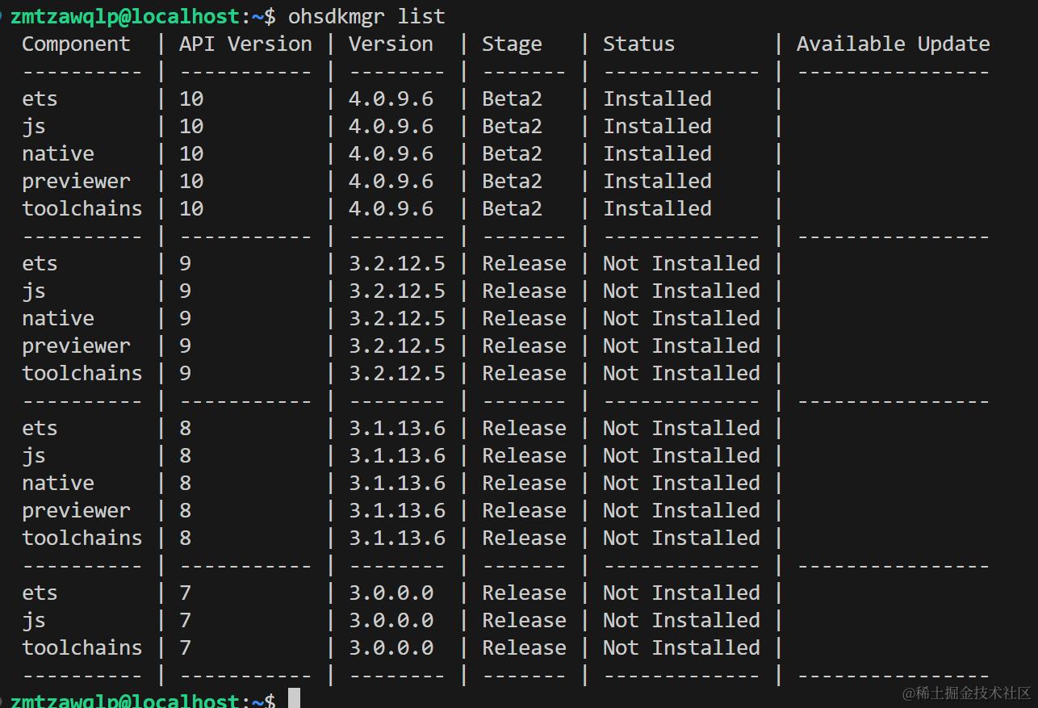Click 'ets' in the 3.0.0.0 row

pyautogui.click(x=40, y=593)
